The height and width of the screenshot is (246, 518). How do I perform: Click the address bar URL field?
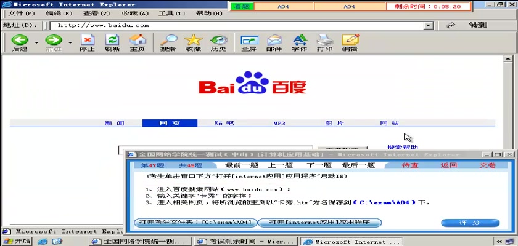pos(237,25)
